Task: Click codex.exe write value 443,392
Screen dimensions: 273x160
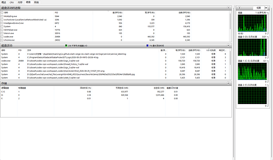Action: pyautogui.click(x=151, y=37)
